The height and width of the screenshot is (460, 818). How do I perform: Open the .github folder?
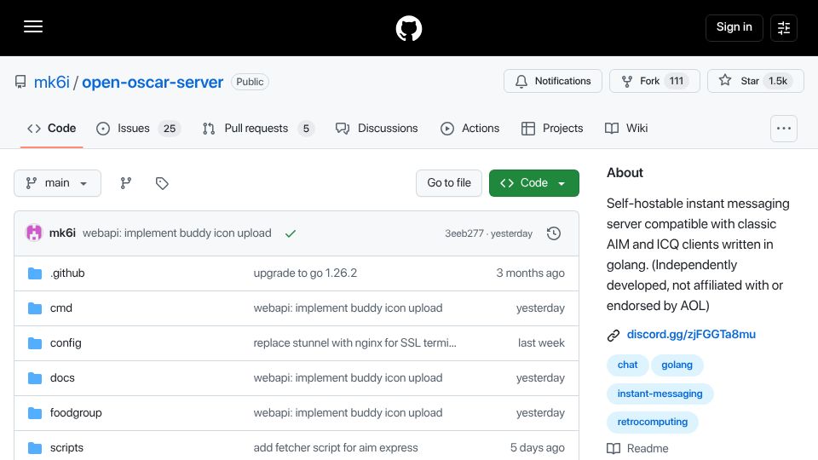(x=67, y=273)
